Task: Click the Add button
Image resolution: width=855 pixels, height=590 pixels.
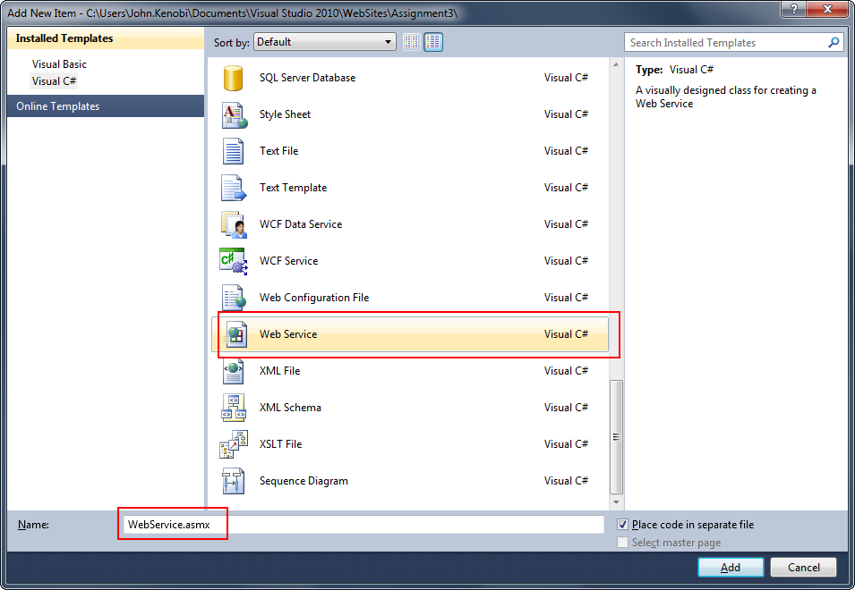Action: coord(731,567)
